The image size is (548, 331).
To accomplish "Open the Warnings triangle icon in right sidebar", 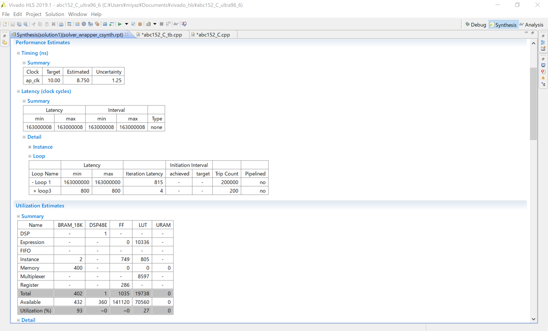I will pyautogui.click(x=543, y=78).
